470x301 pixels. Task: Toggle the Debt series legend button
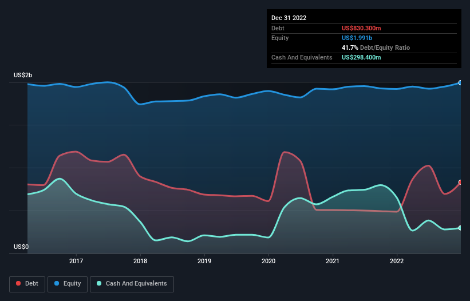tap(27, 284)
